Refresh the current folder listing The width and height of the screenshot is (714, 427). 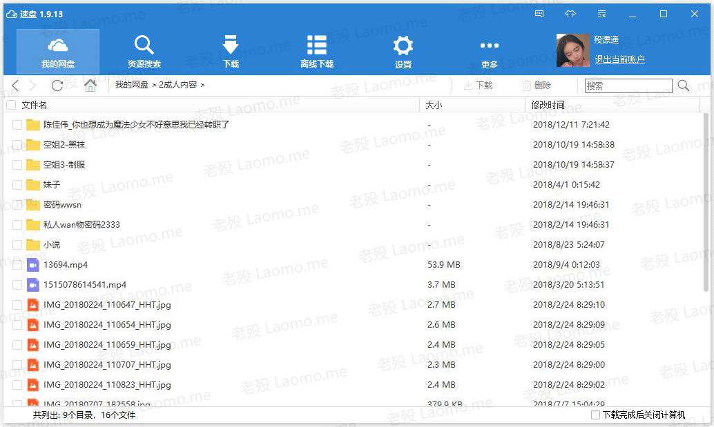(x=57, y=86)
